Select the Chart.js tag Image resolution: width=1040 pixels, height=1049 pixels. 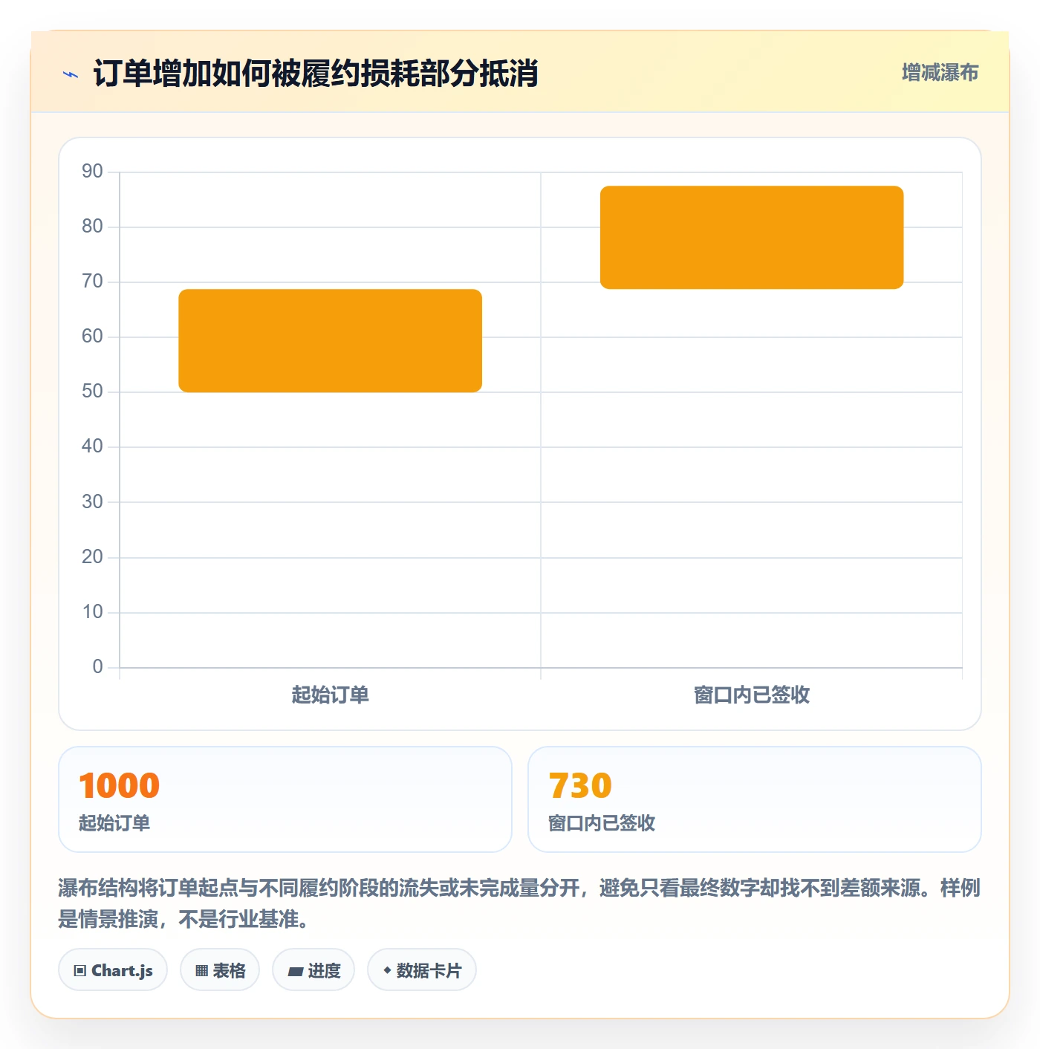[x=113, y=970]
